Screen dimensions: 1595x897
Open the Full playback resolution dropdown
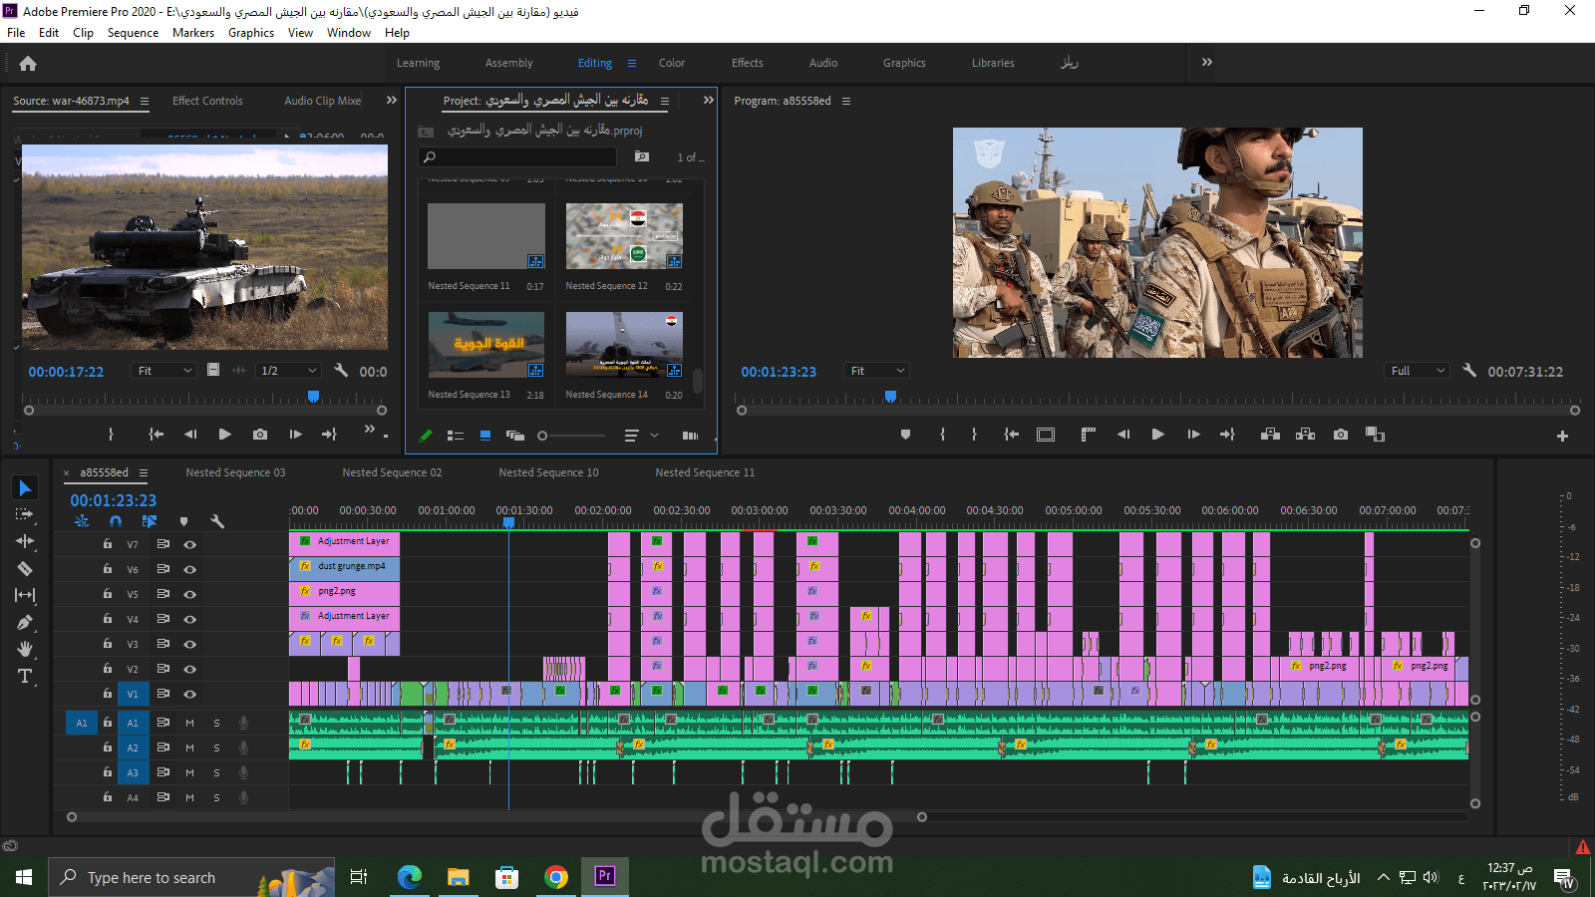pos(1417,371)
